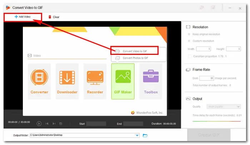
Task: Minimize the Convert Video to GIF window
Action: tap(230, 8)
